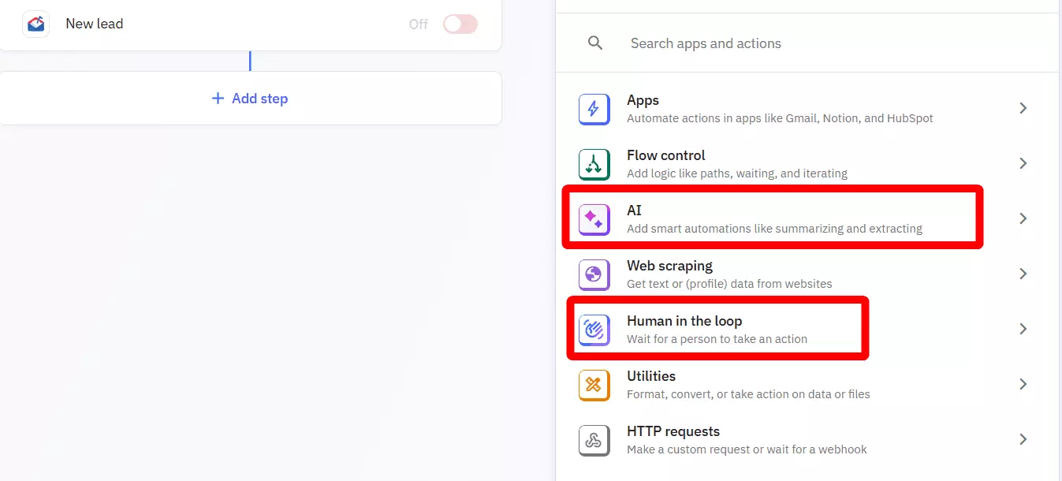Click the Apps lightning bolt icon
Image resolution: width=1062 pixels, height=481 pixels.
594,108
